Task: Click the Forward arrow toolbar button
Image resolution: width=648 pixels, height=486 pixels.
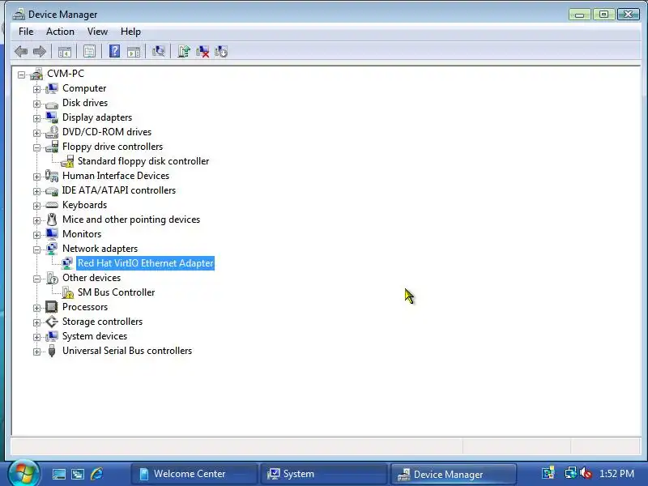Action: pos(39,52)
